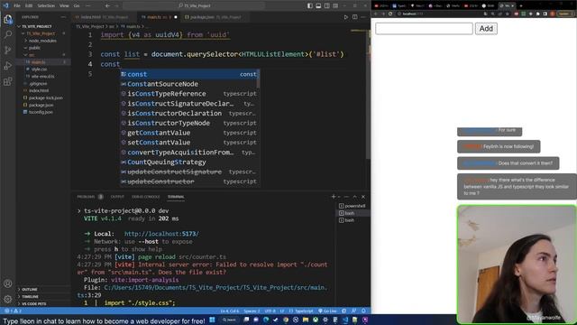Open Windows taskbar search
The image size is (577, 325).
click(x=230, y=320)
